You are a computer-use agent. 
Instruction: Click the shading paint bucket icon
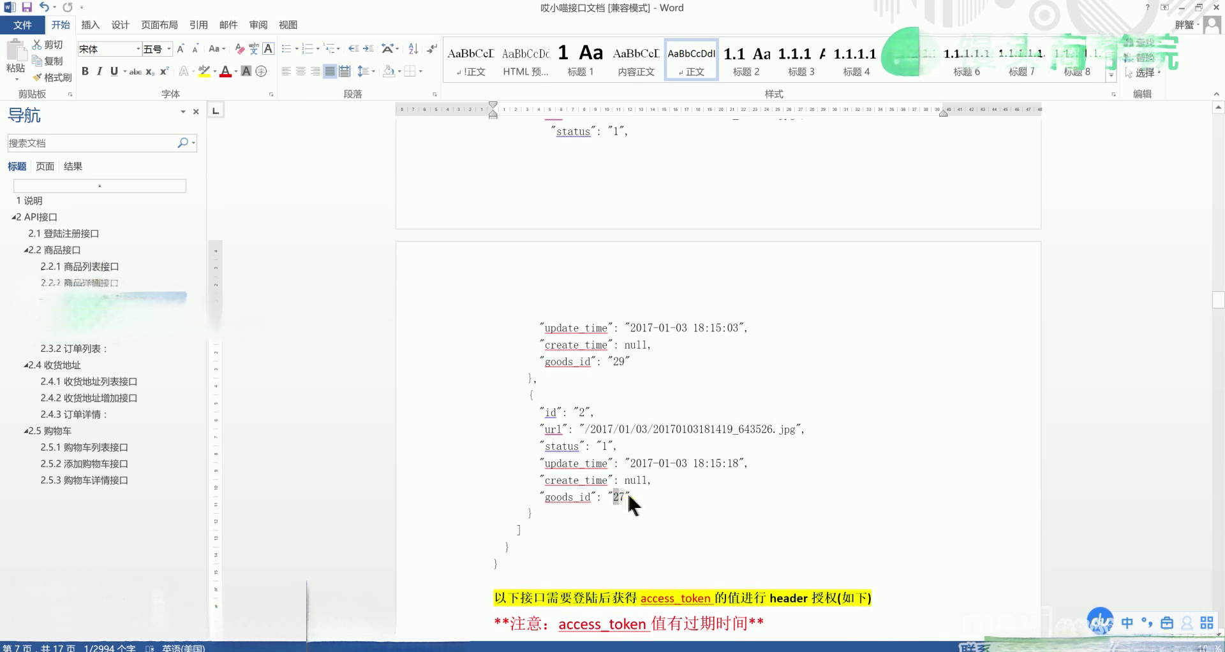tap(389, 71)
